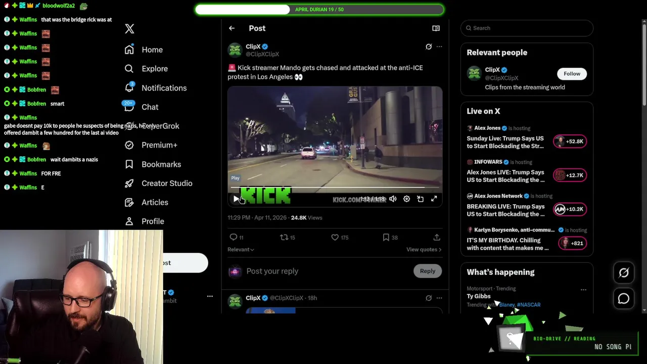This screenshot has width=647, height=364.
Task: Open ClipX name in Relevant people
Action: pos(492,70)
